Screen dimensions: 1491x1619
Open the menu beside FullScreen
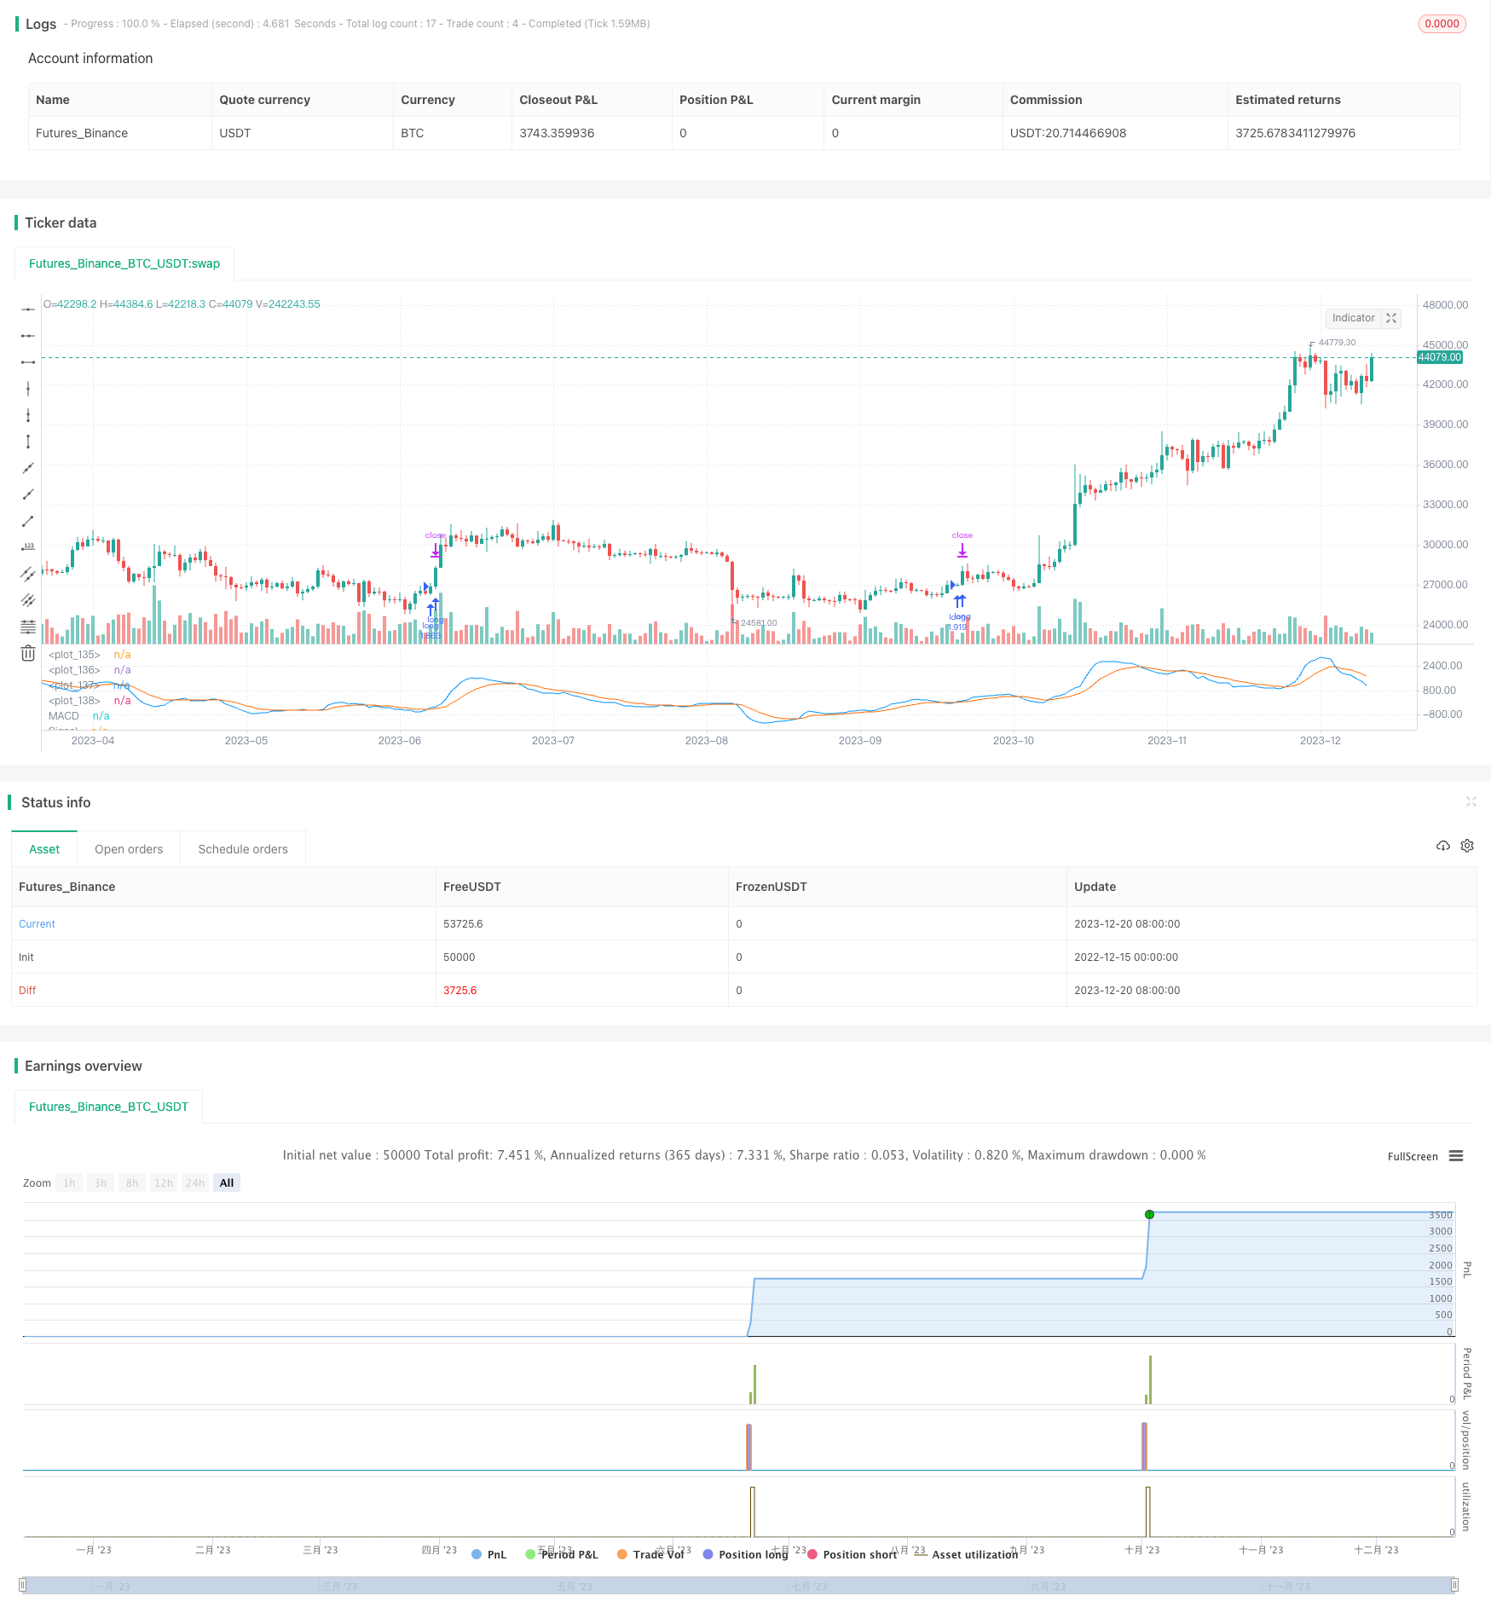coord(1457,1156)
